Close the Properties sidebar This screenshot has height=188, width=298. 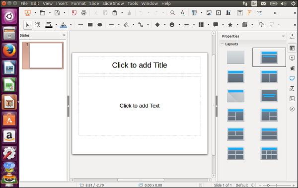click(x=284, y=36)
